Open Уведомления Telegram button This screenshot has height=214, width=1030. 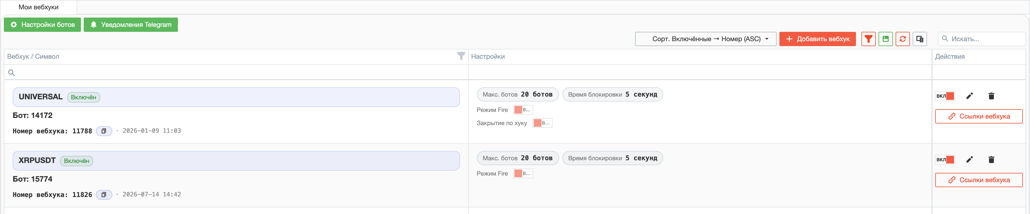pos(131,25)
